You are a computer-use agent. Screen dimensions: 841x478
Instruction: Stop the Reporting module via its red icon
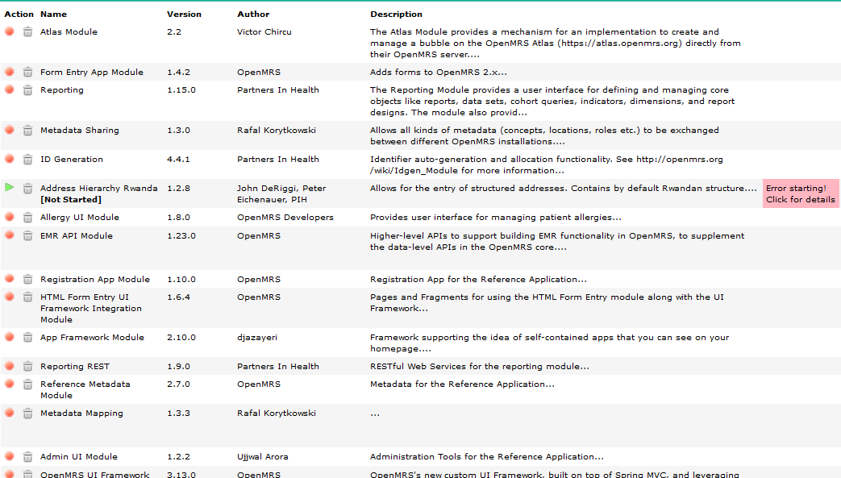click(9, 89)
